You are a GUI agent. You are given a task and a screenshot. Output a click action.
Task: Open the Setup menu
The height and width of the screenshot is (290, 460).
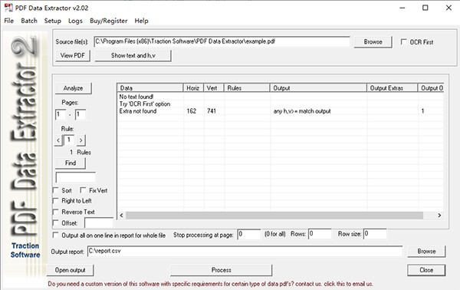point(52,21)
